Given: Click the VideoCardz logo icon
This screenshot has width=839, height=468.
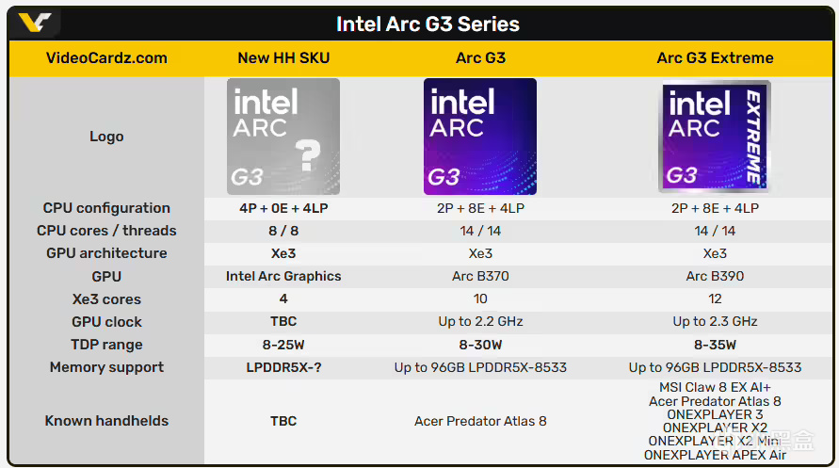Looking at the screenshot, I should click(x=35, y=23).
